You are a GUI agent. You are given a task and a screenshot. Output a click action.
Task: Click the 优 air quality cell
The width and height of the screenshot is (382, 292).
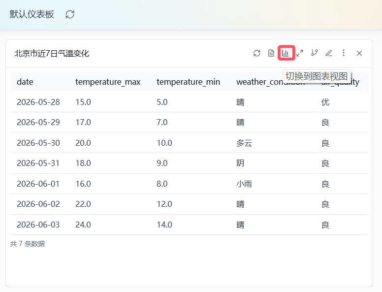tap(325, 102)
